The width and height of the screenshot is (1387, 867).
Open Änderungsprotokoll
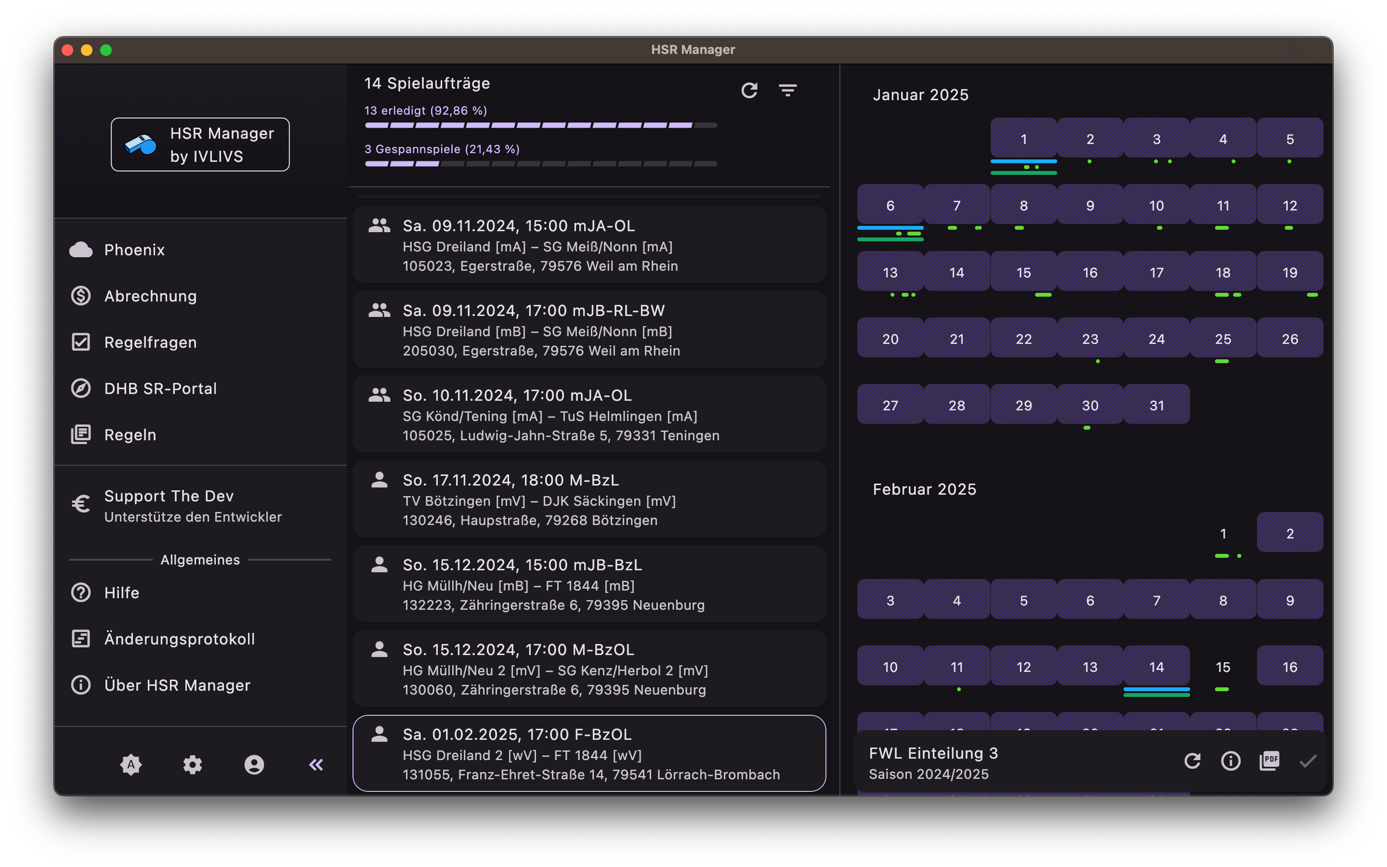pos(200,638)
